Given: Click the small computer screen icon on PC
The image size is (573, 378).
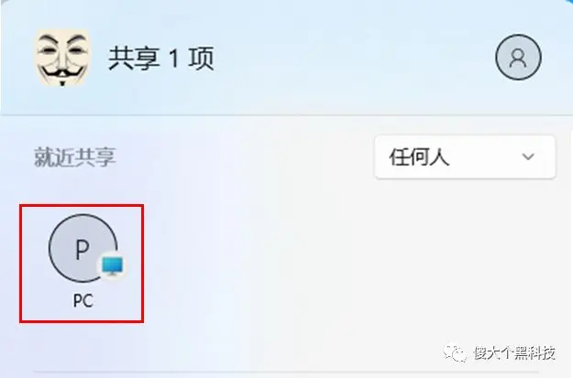Looking at the screenshot, I should 112,265.
